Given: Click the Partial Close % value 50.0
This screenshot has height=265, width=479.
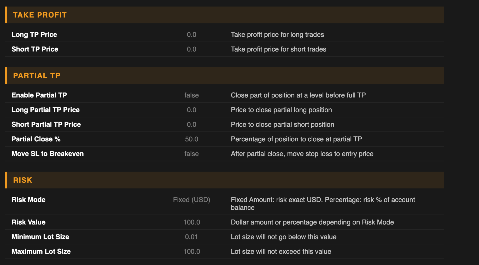Looking at the screenshot, I should [191, 139].
